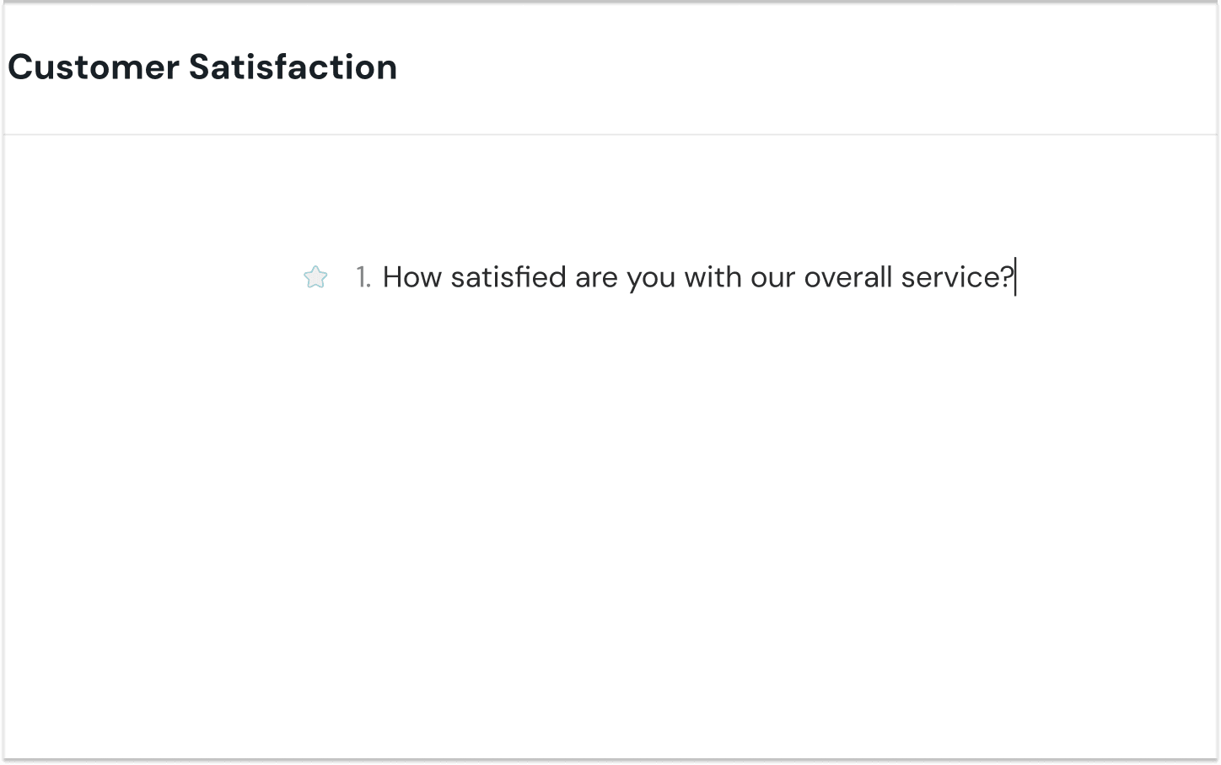Click the word "How" in the question
This screenshot has height=765, width=1221.
tap(411, 277)
